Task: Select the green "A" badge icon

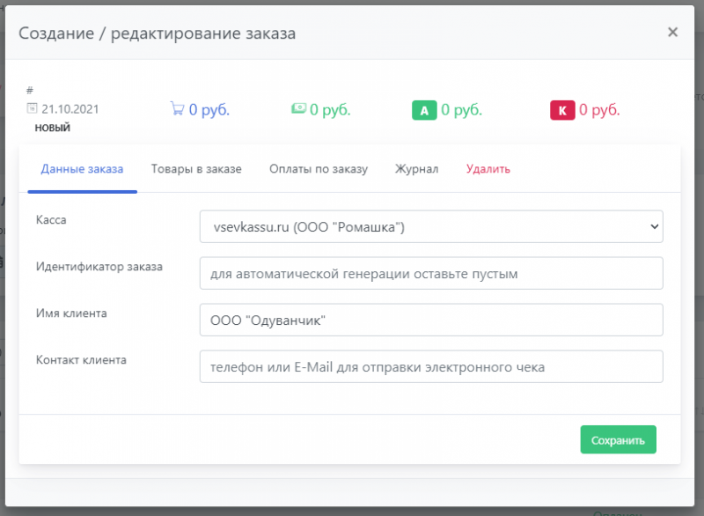Action: [x=424, y=110]
